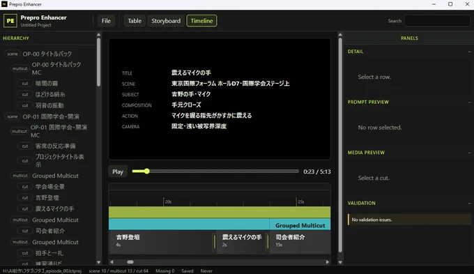Click center pane scrollbar down arrow

point(340,262)
